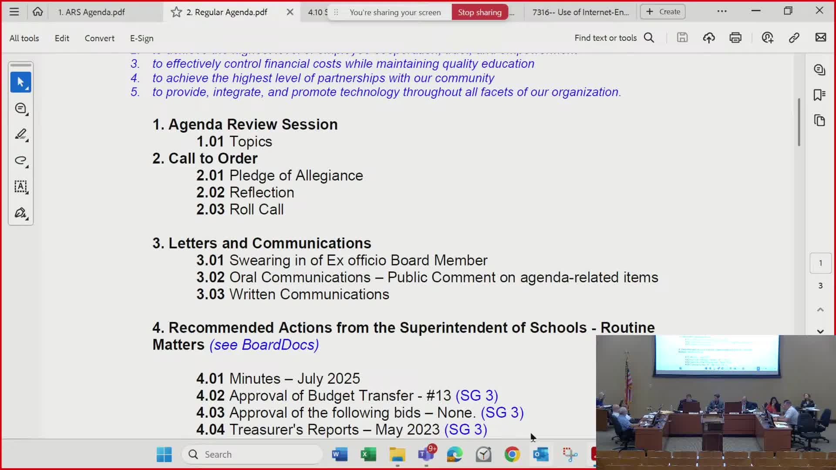
Task: Click 3.01 Swearing in of Ex officio item
Action: click(x=342, y=260)
